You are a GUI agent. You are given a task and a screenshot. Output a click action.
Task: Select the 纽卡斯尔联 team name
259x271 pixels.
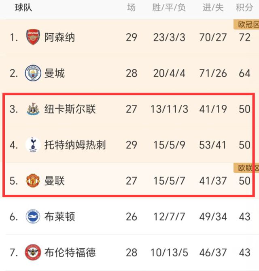pos(70,109)
